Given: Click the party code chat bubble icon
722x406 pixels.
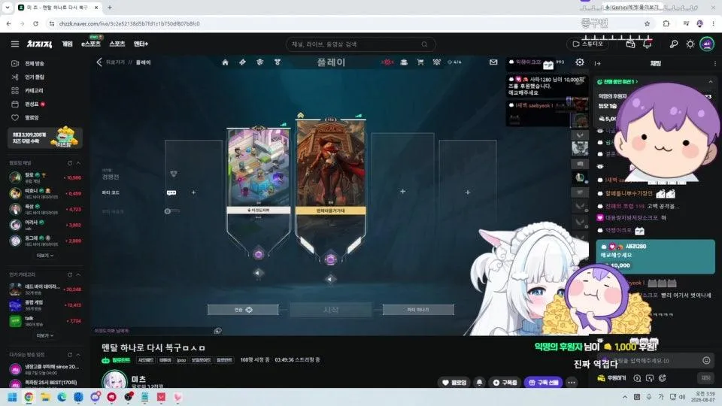Looking at the screenshot, I should click(x=171, y=192).
